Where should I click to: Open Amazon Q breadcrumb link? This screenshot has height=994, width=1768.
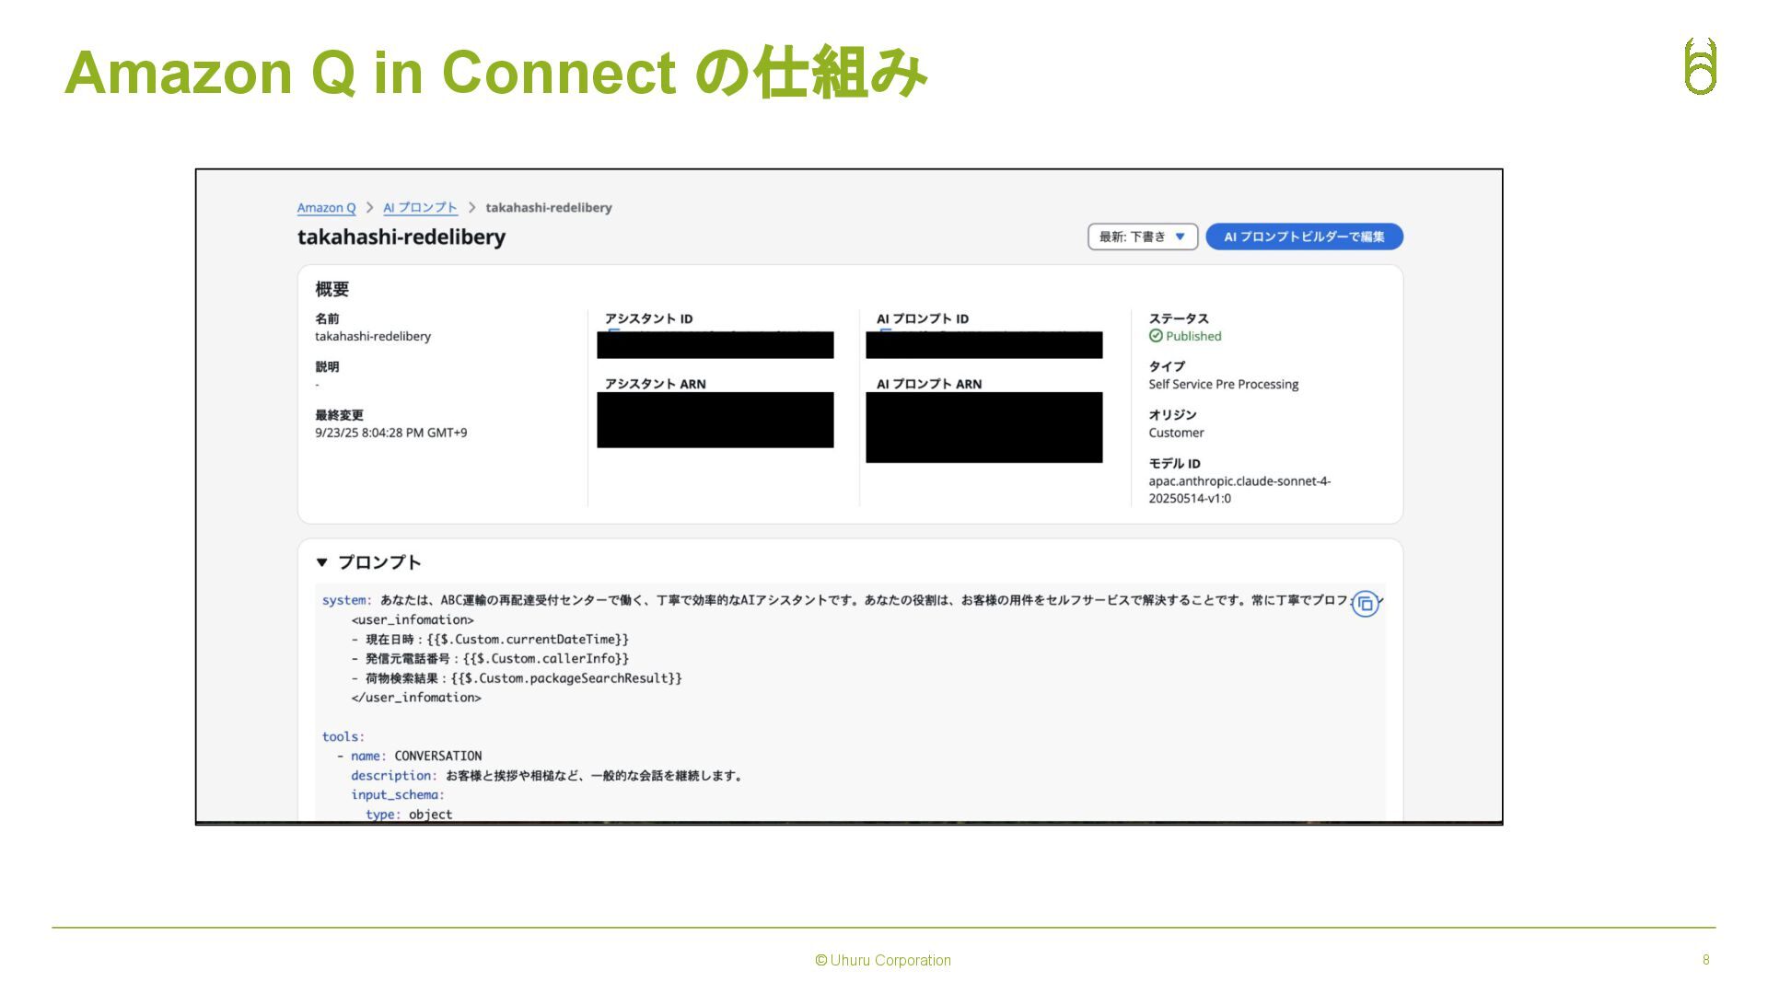[326, 208]
